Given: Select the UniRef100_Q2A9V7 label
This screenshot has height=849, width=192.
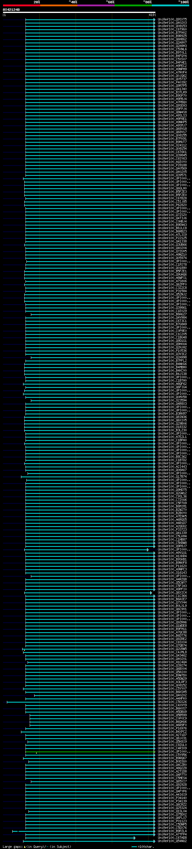Looking at the screenshot, I should [x=172, y=42].
